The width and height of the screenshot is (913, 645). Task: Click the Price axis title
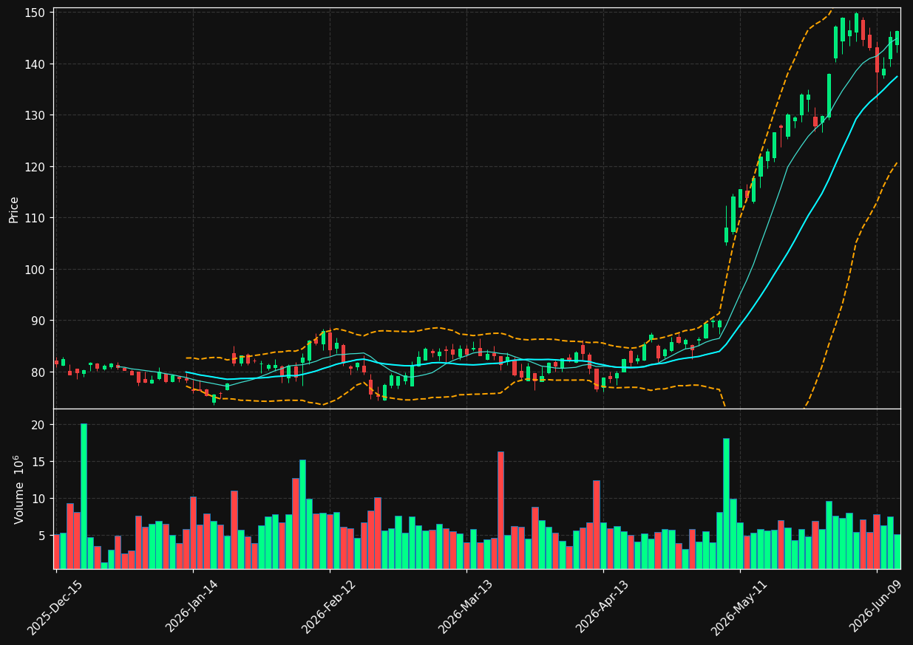coord(14,210)
